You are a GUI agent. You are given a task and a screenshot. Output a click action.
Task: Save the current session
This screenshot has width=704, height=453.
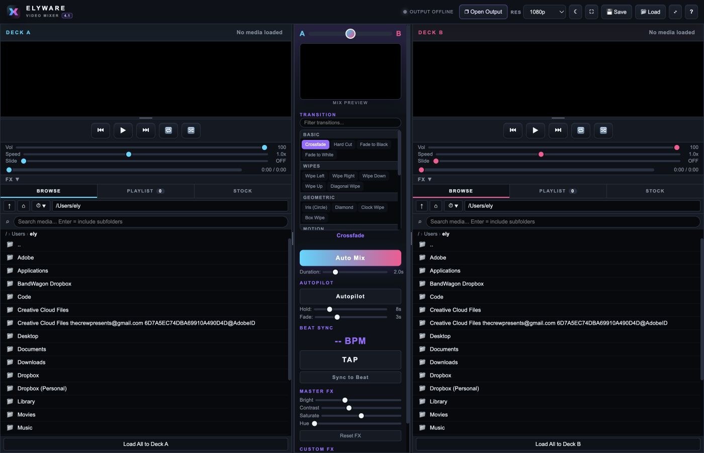coord(617,12)
